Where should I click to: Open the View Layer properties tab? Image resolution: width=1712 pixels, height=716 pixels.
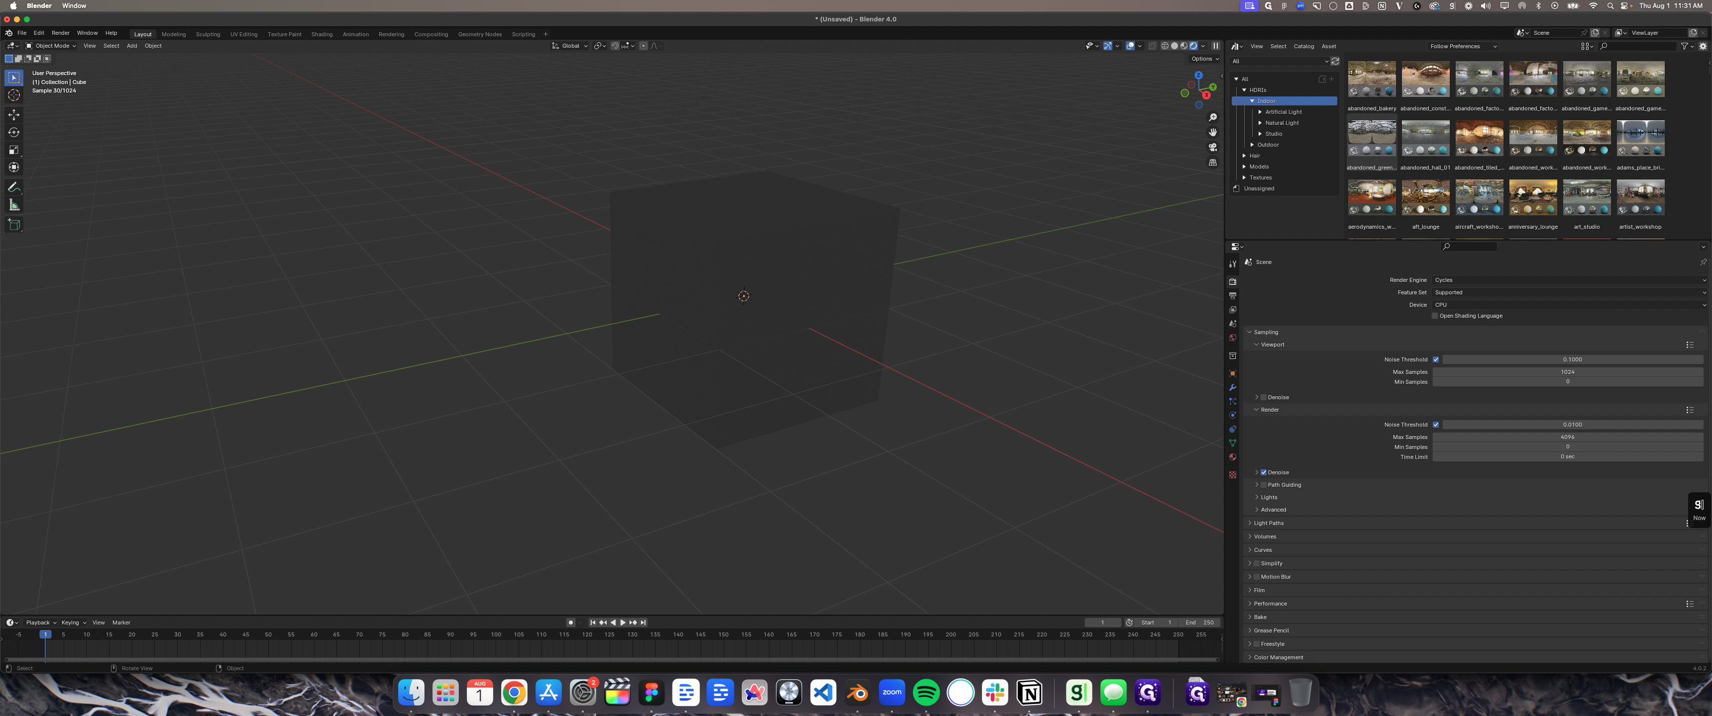point(1233,309)
